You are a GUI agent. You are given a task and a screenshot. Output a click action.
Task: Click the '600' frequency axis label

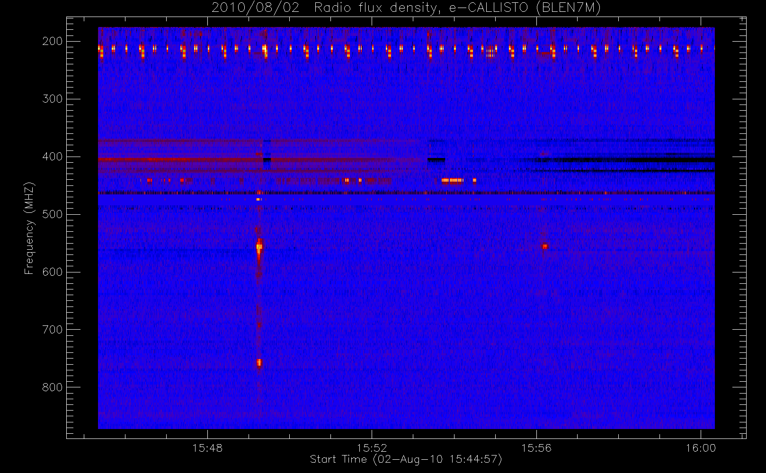coord(52,272)
